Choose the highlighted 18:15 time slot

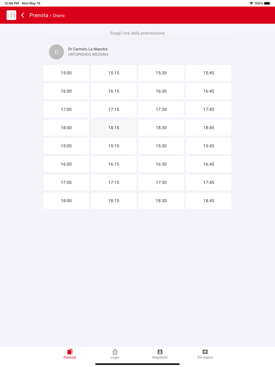coord(114,128)
